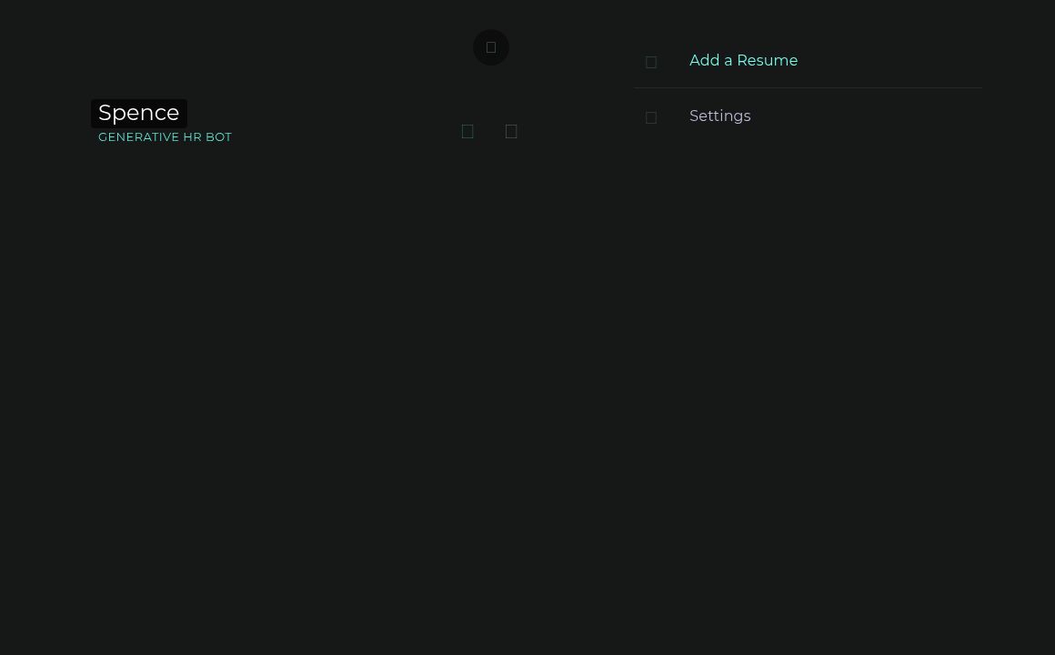Click the icon left of Add a Resume
The width and height of the screenshot is (1055, 655).
click(x=651, y=62)
